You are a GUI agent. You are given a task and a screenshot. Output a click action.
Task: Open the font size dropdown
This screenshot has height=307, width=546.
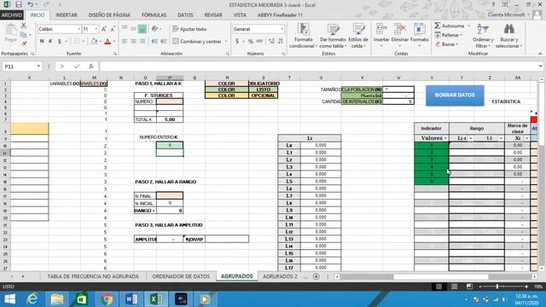click(96, 29)
